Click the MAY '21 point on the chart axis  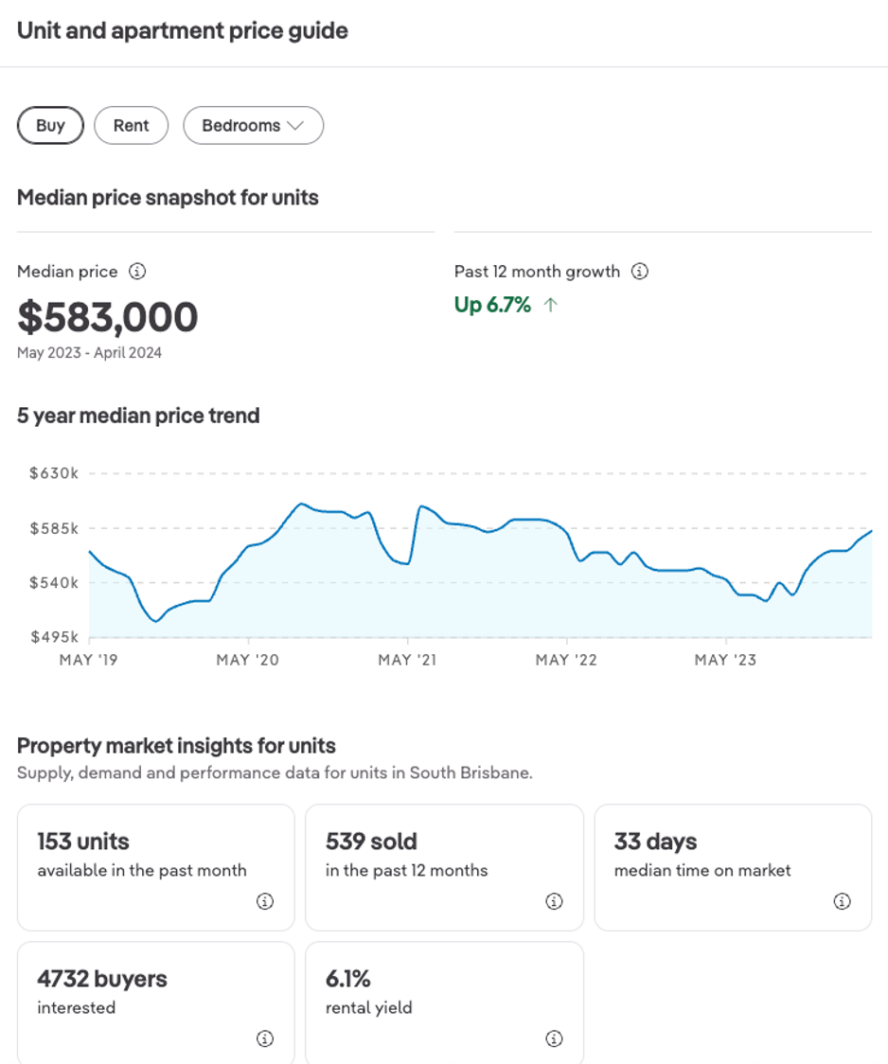click(407, 660)
